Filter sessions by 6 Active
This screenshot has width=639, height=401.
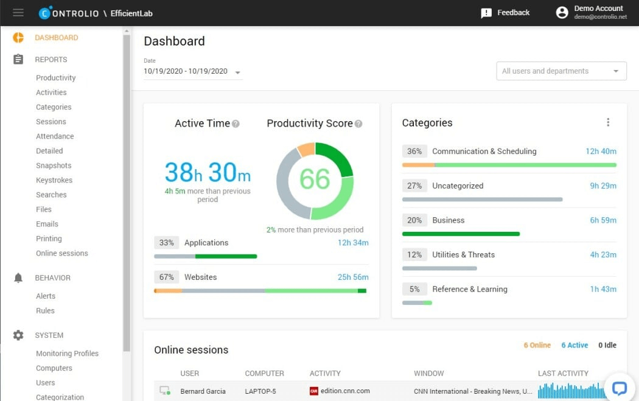574,345
